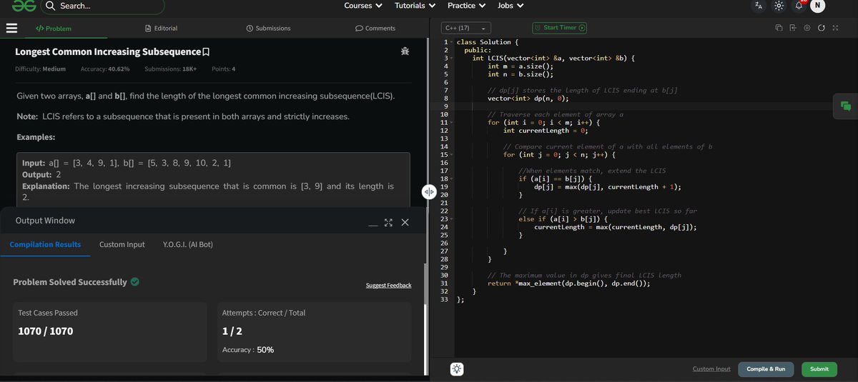Click the Start Timer button

560,28
